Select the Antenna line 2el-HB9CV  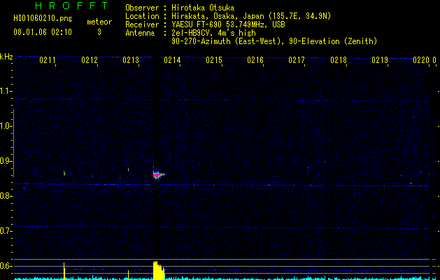click(x=190, y=33)
